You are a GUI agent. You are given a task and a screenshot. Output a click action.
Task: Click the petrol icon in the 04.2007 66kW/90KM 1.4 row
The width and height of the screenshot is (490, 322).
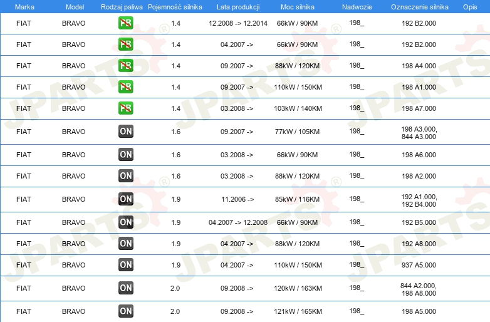point(125,44)
